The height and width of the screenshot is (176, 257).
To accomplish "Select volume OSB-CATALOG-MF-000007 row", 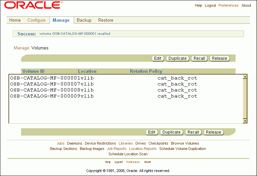I will [126, 84].
